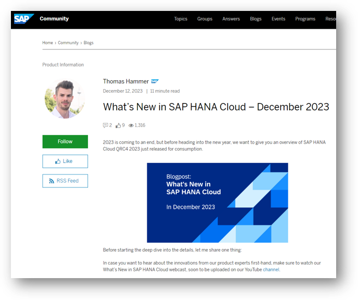Screen dimensions: 358x300
Task: Go to Answers in top navigation
Action: pos(231,19)
